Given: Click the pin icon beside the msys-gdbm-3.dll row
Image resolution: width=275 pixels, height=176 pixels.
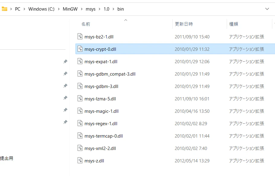Looking at the screenshot, I should (x=65, y=86).
